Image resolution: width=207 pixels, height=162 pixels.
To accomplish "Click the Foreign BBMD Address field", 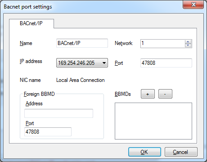I will point(58,113).
